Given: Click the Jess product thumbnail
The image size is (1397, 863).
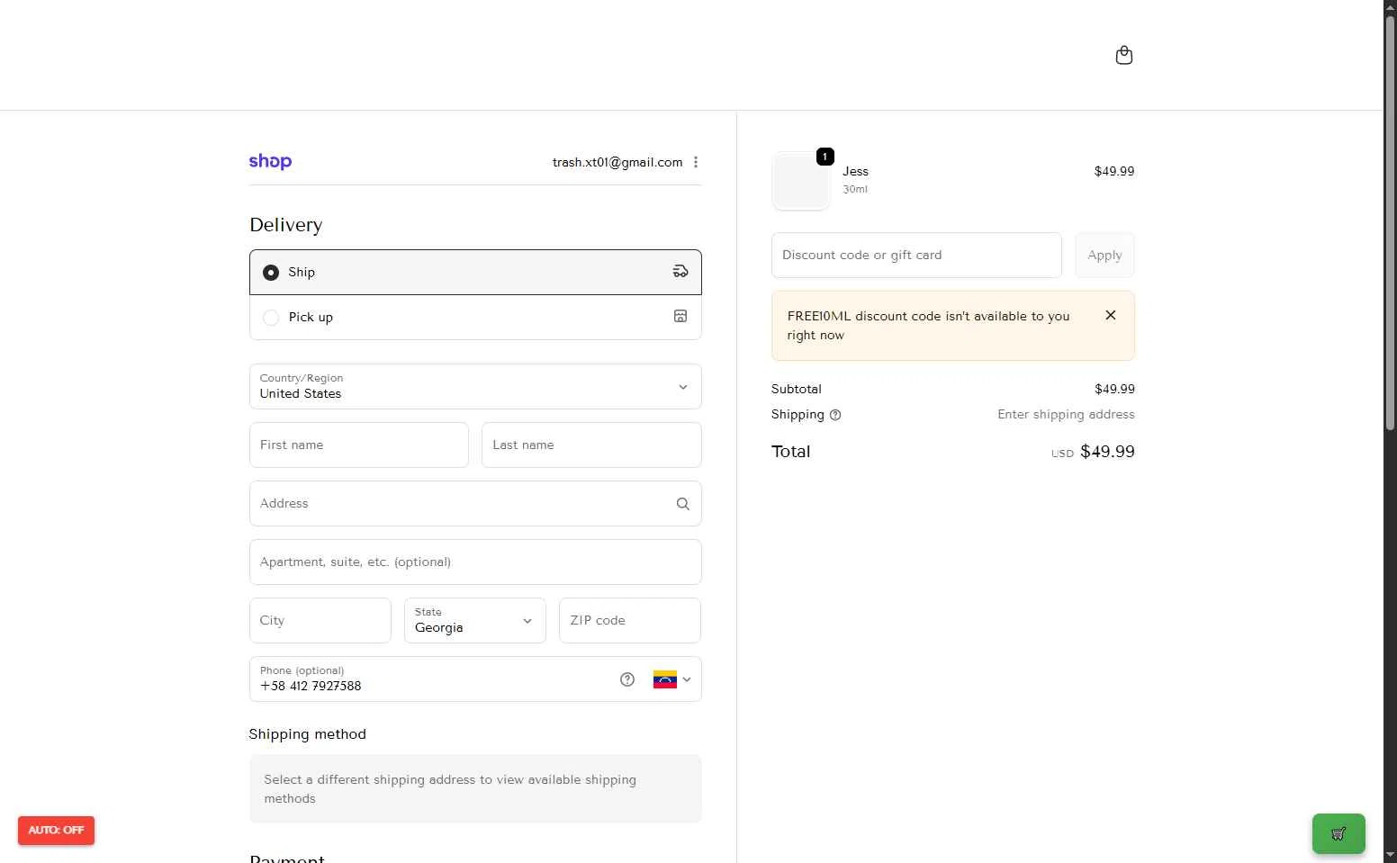Looking at the screenshot, I should (x=801, y=181).
